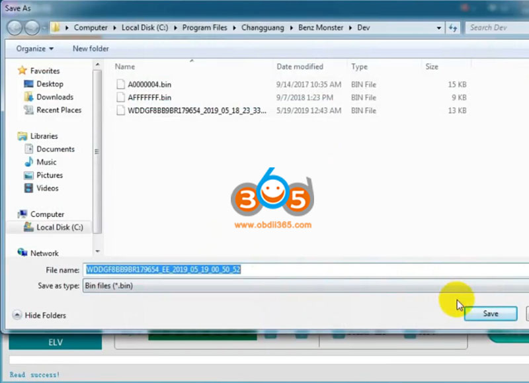
Task: Click the back navigation arrow
Action: 14,27
